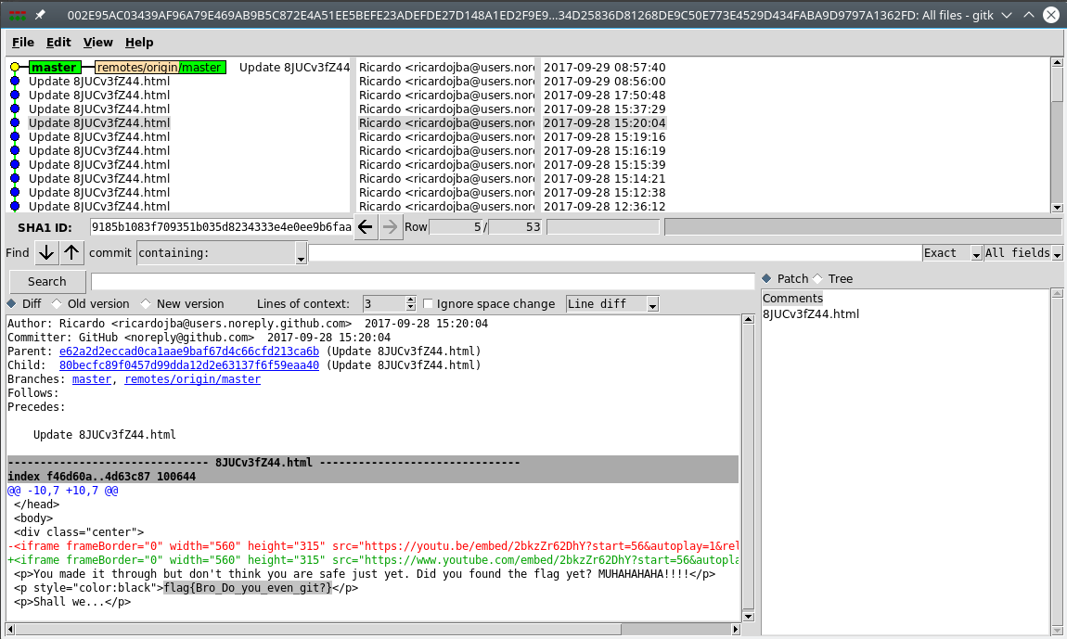Switch to Tree view radio button
1067x639 pixels.
(817, 278)
